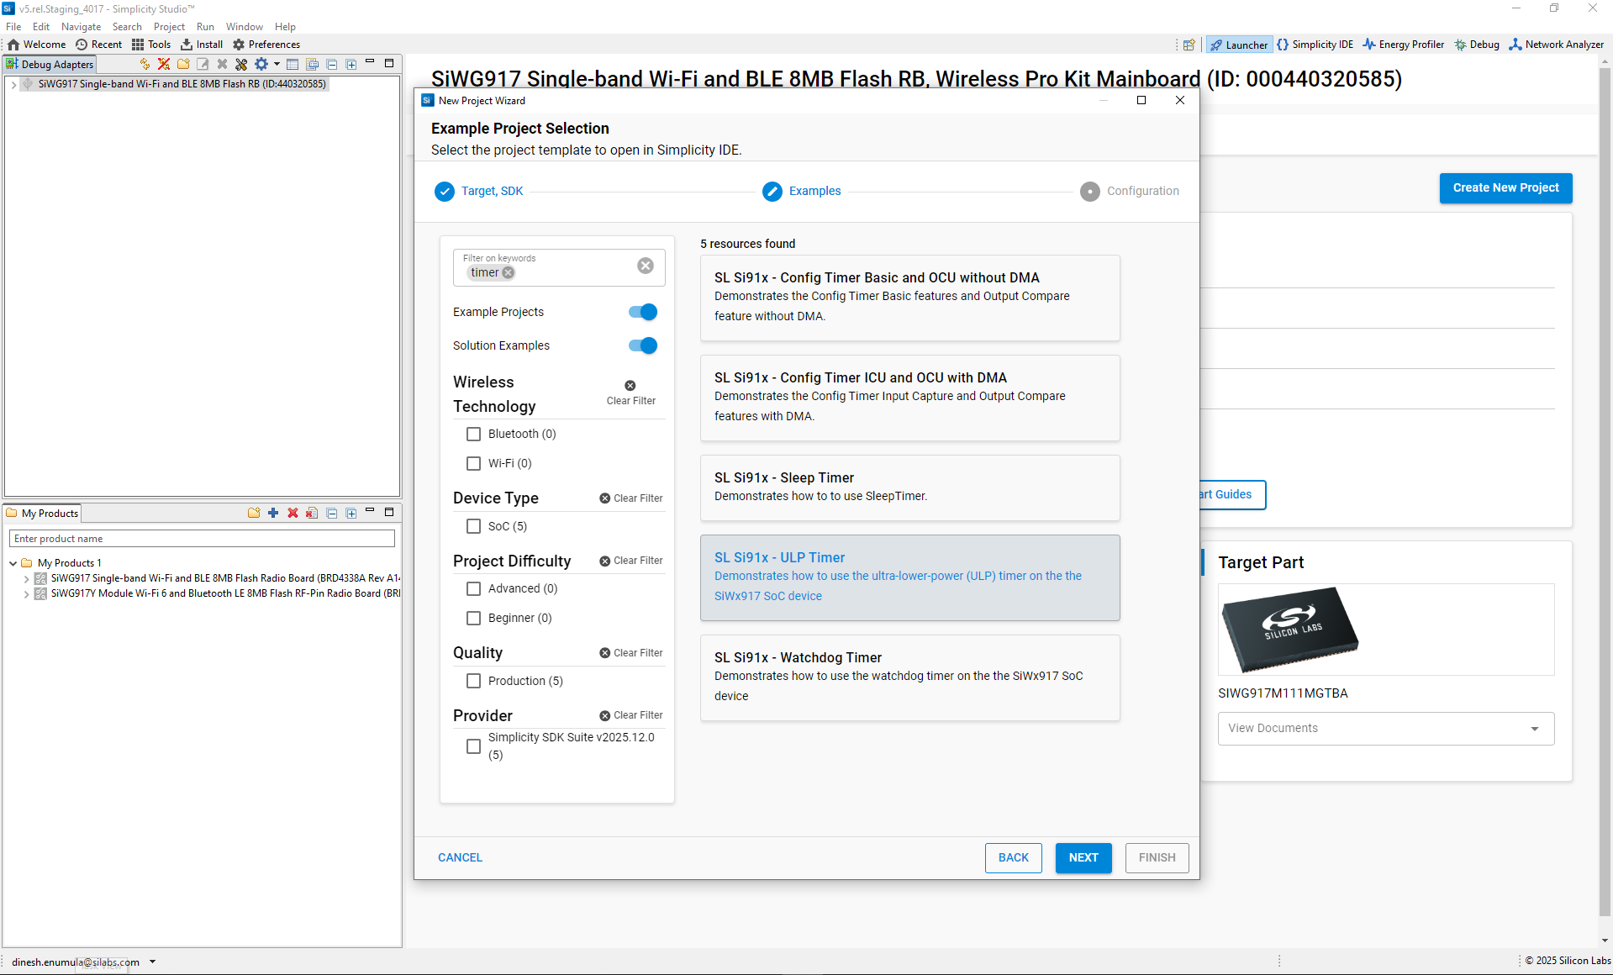The width and height of the screenshot is (1613, 975).
Task: Collapse the My Products 1 folder
Action: point(13,563)
